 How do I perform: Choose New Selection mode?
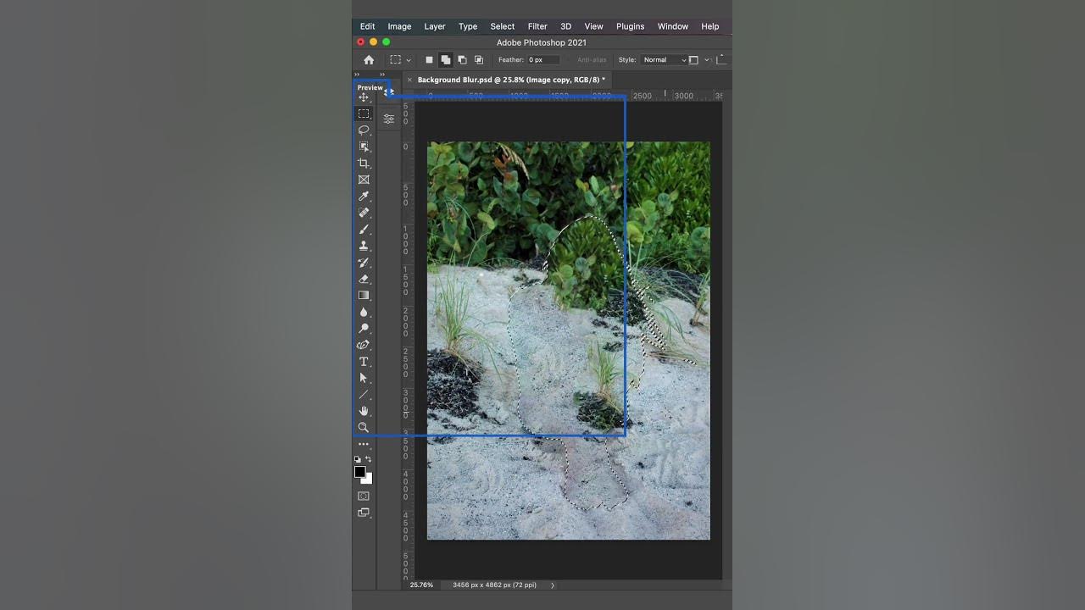429,60
